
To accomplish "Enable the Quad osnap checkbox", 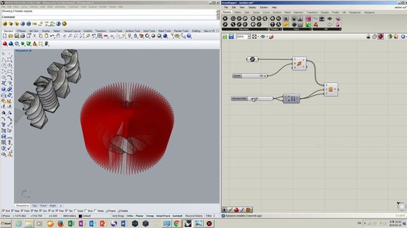I will click(x=75, y=211).
